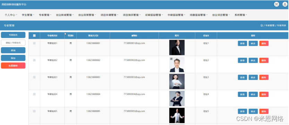The height and width of the screenshot is (125, 289).
Task: Toggle the select-all checkbox in the table header
Action: (34, 35)
